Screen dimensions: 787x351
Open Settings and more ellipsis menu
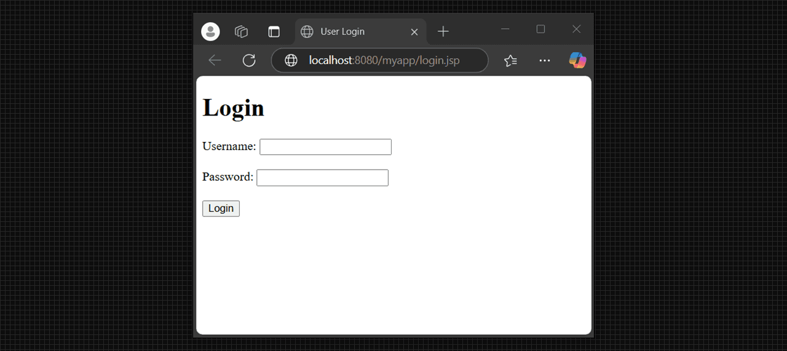pos(545,60)
